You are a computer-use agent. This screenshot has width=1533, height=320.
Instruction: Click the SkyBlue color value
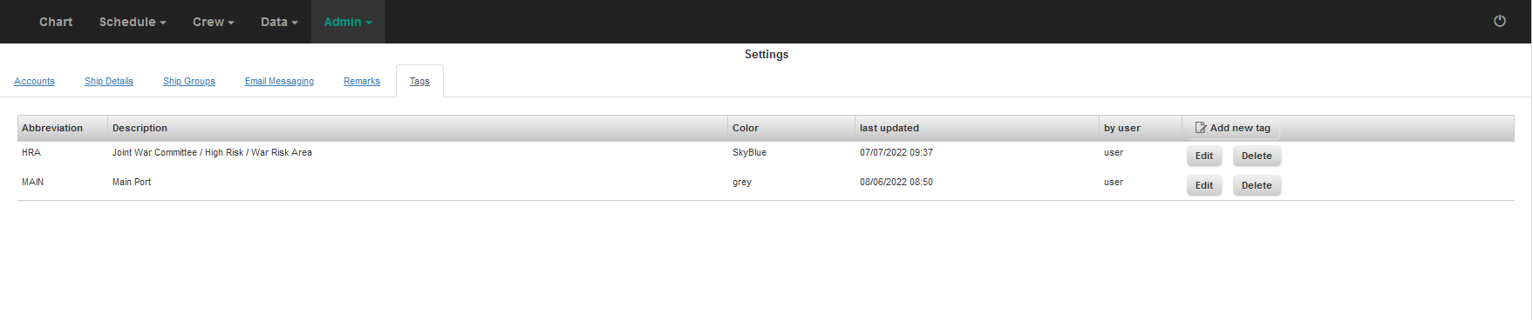(x=749, y=152)
